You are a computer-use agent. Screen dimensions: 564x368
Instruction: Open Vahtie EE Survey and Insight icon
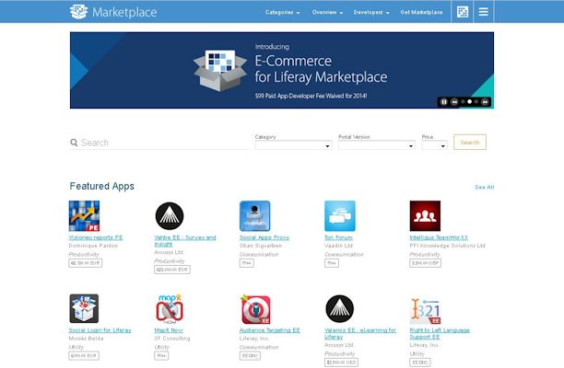[x=170, y=216]
